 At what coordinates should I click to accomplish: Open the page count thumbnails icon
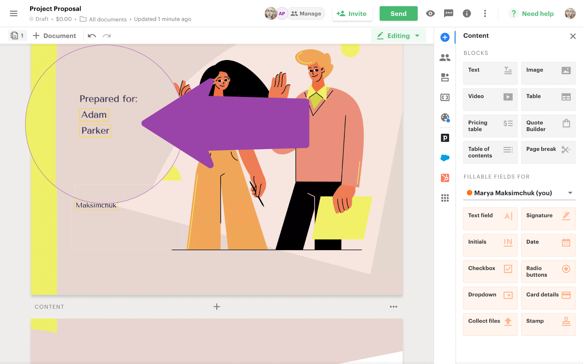coord(17,36)
